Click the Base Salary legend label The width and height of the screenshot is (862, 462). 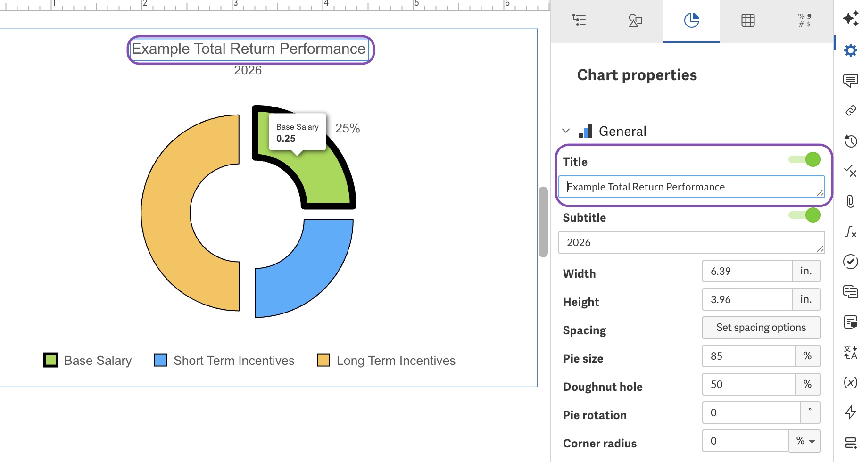tap(98, 361)
